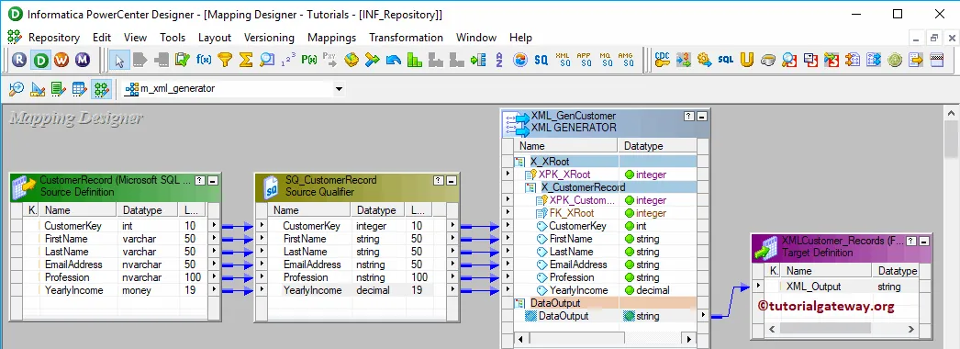Add a Filter transformation funnel icon
Image resolution: width=960 pixels, height=349 pixels.
(225, 60)
